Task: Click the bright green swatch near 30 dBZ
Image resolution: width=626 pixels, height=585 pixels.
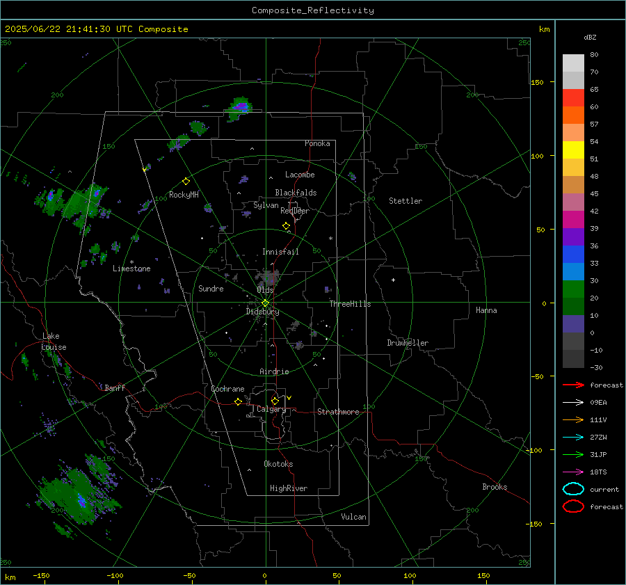Action: coord(573,289)
